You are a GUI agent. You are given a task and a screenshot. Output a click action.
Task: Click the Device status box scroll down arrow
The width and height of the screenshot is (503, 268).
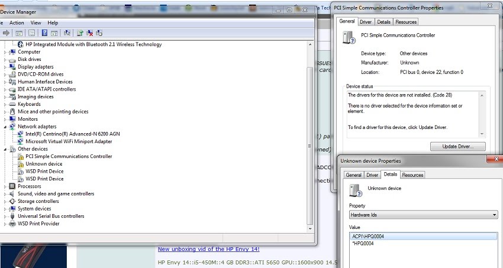(x=482, y=134)
